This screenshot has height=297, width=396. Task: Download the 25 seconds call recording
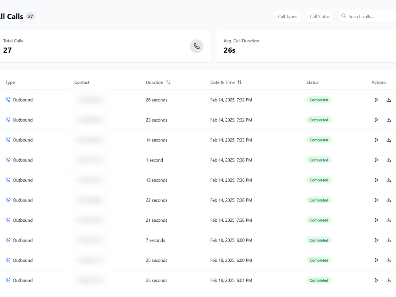pos(389,260)
